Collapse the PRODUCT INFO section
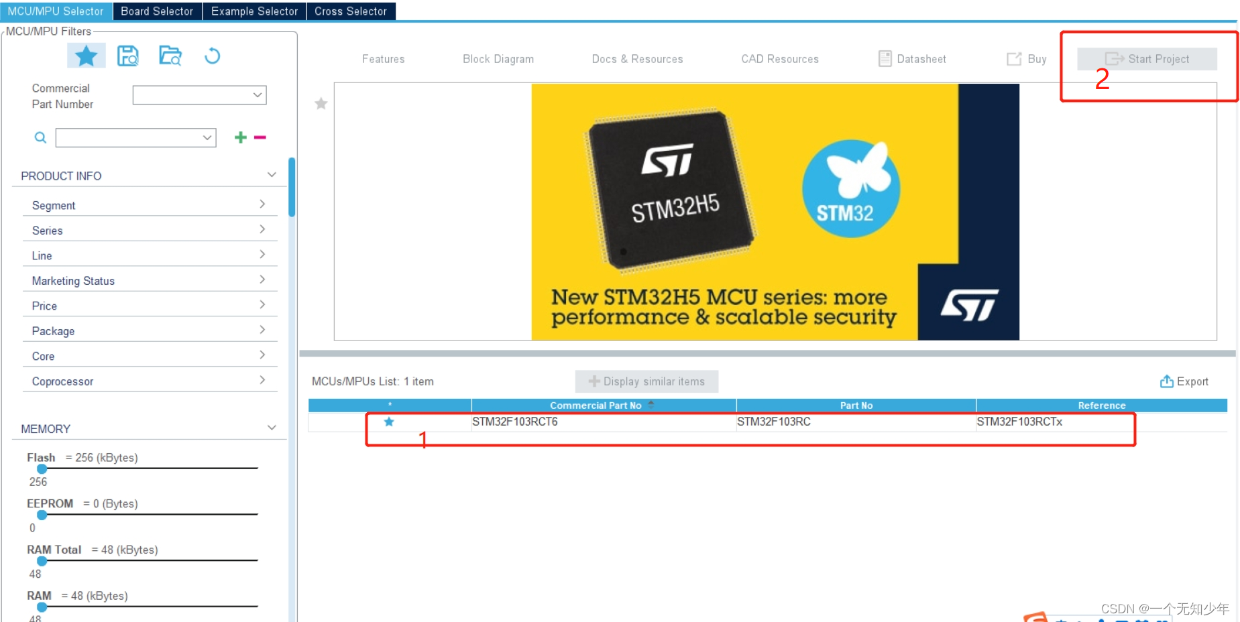The image size is (1240, 622). [272, 175]
